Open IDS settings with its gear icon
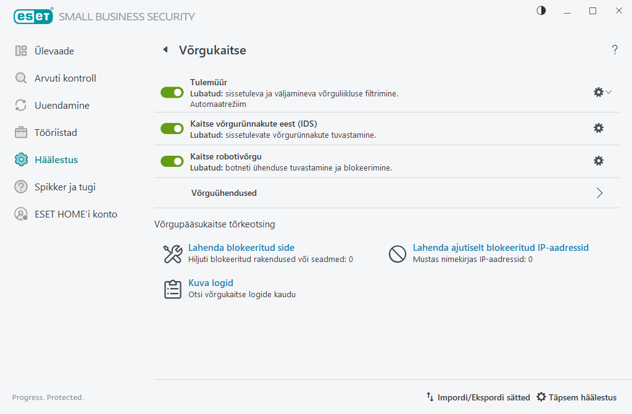The width and height of the screenshot is (632, 414). pyautogui.click(x=598, y=128)
